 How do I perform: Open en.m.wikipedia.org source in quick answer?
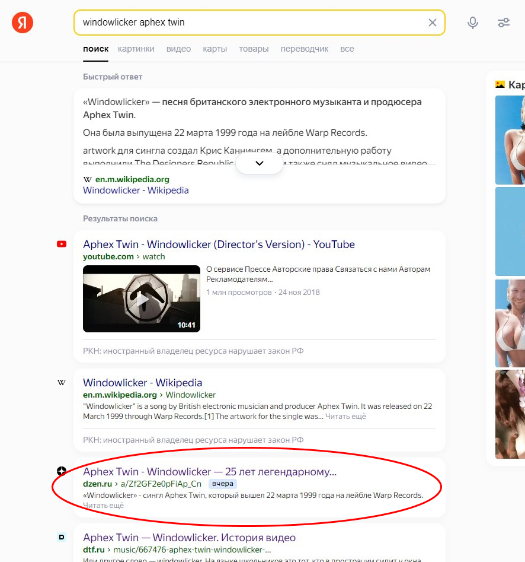(x=132, y=180)
